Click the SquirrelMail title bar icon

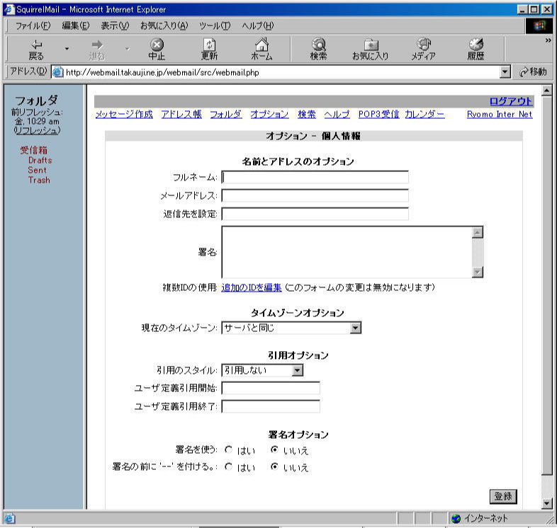[x=9, y=9]
